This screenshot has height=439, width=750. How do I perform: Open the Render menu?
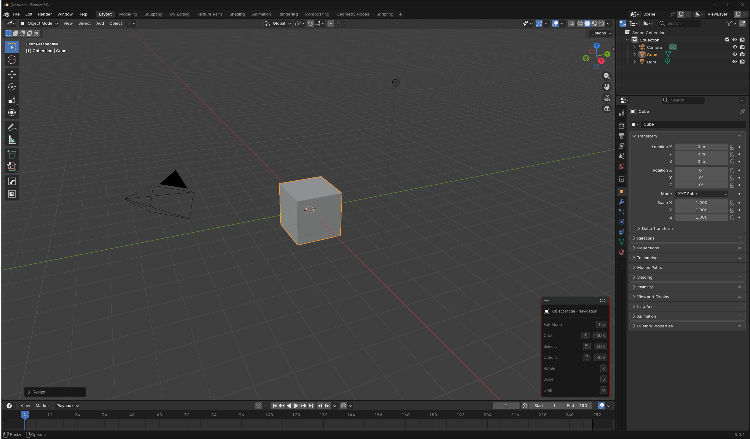coord(45,14)
